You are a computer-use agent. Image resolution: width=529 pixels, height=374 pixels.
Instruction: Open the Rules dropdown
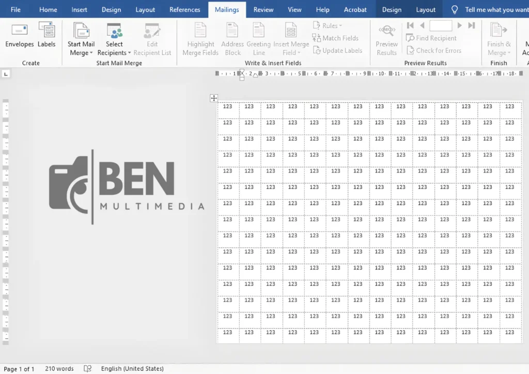point(328,26)
